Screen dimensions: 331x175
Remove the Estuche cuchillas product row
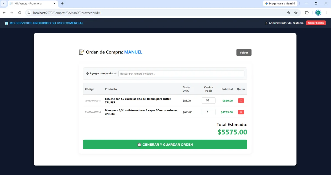(x=241, y=101)
